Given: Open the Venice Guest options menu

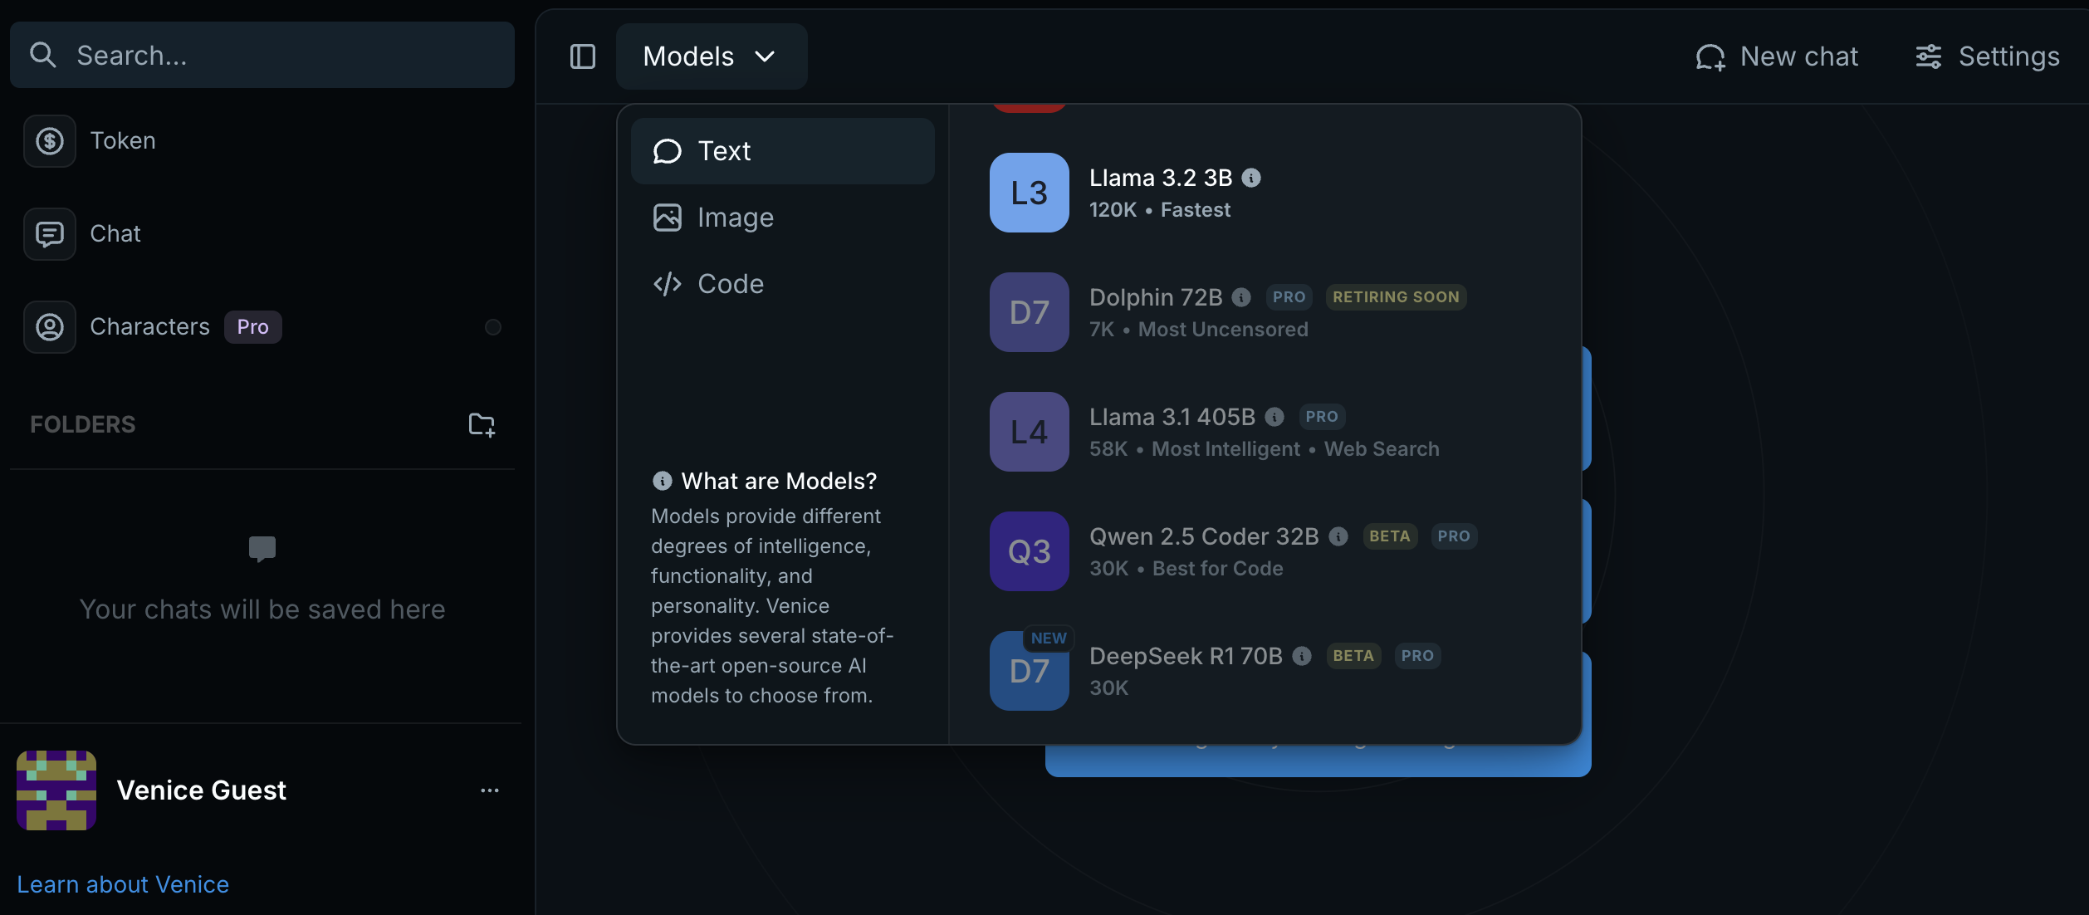Looking at the screenshot, I should 490,790.
